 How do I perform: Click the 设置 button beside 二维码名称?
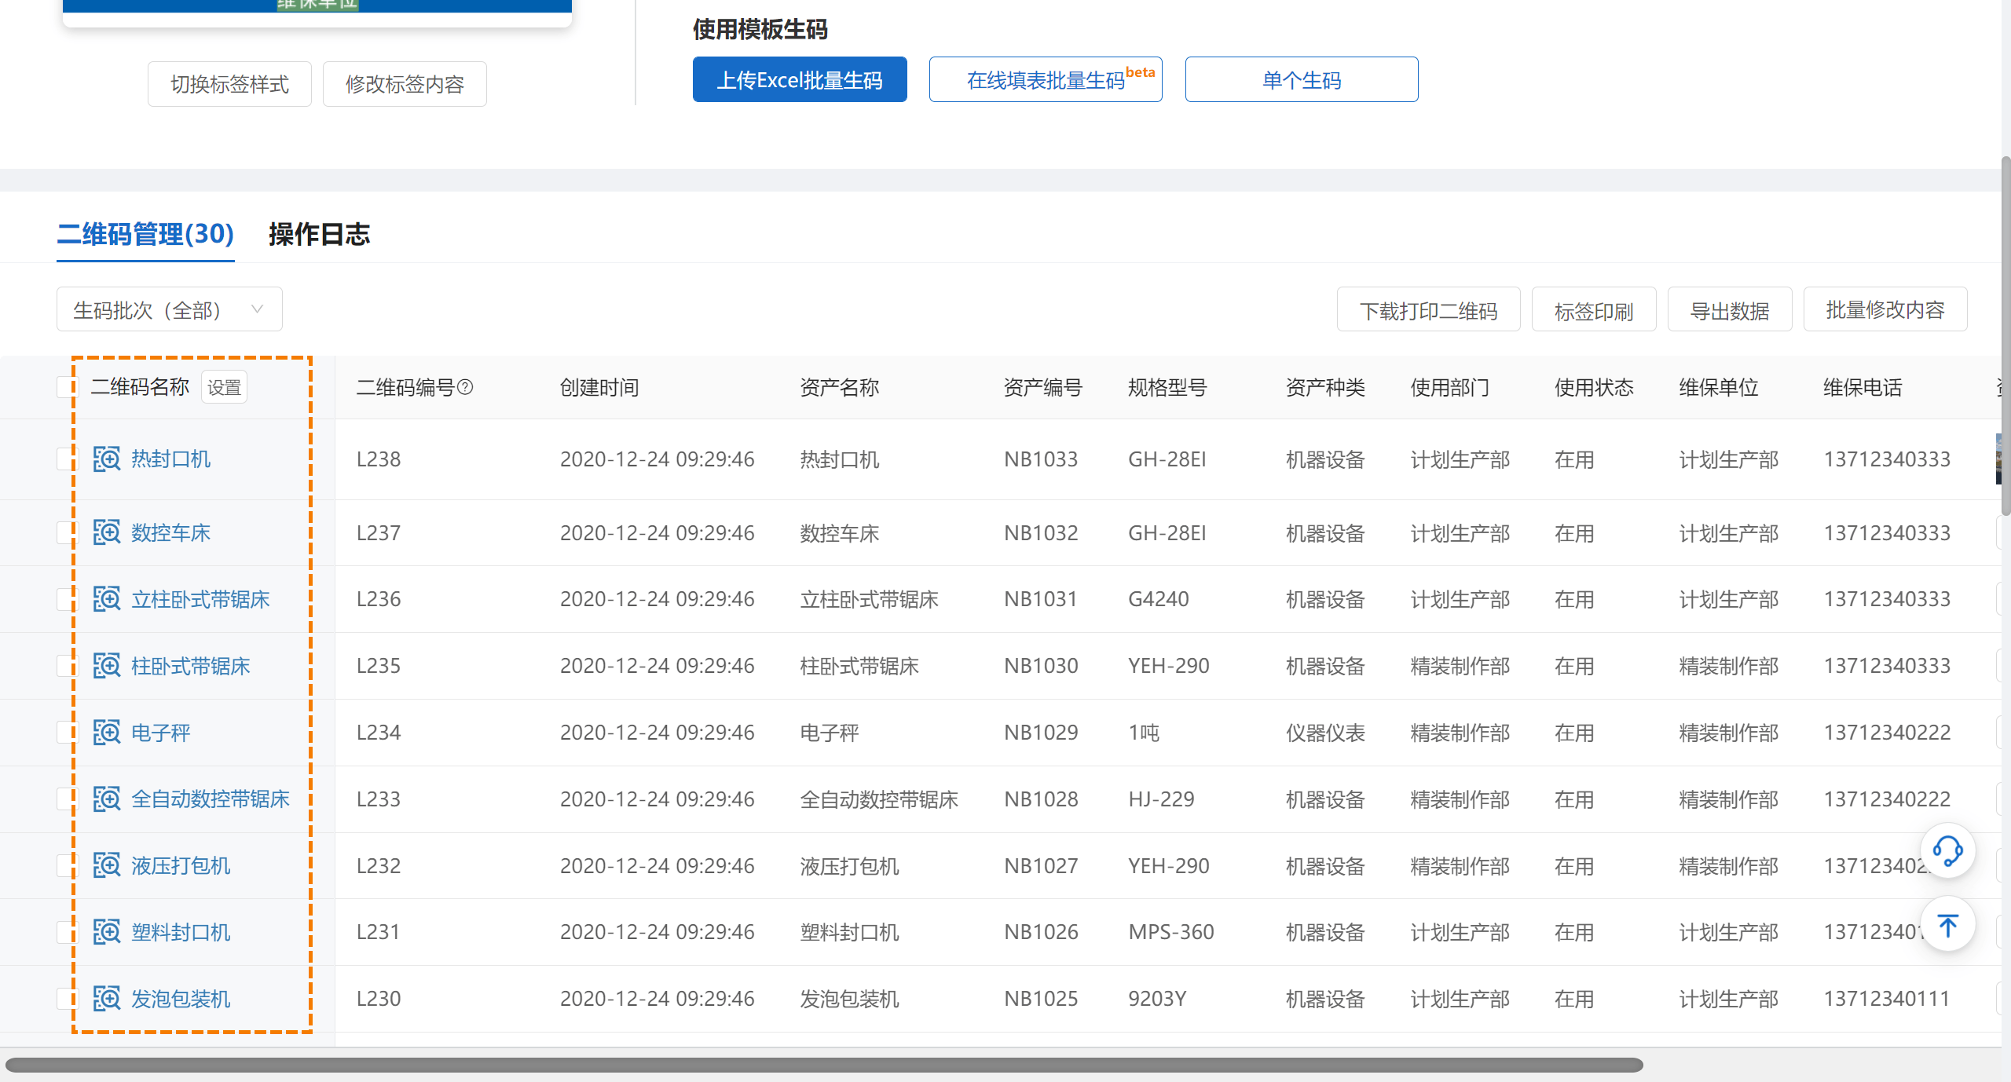(x=224, y=388)
